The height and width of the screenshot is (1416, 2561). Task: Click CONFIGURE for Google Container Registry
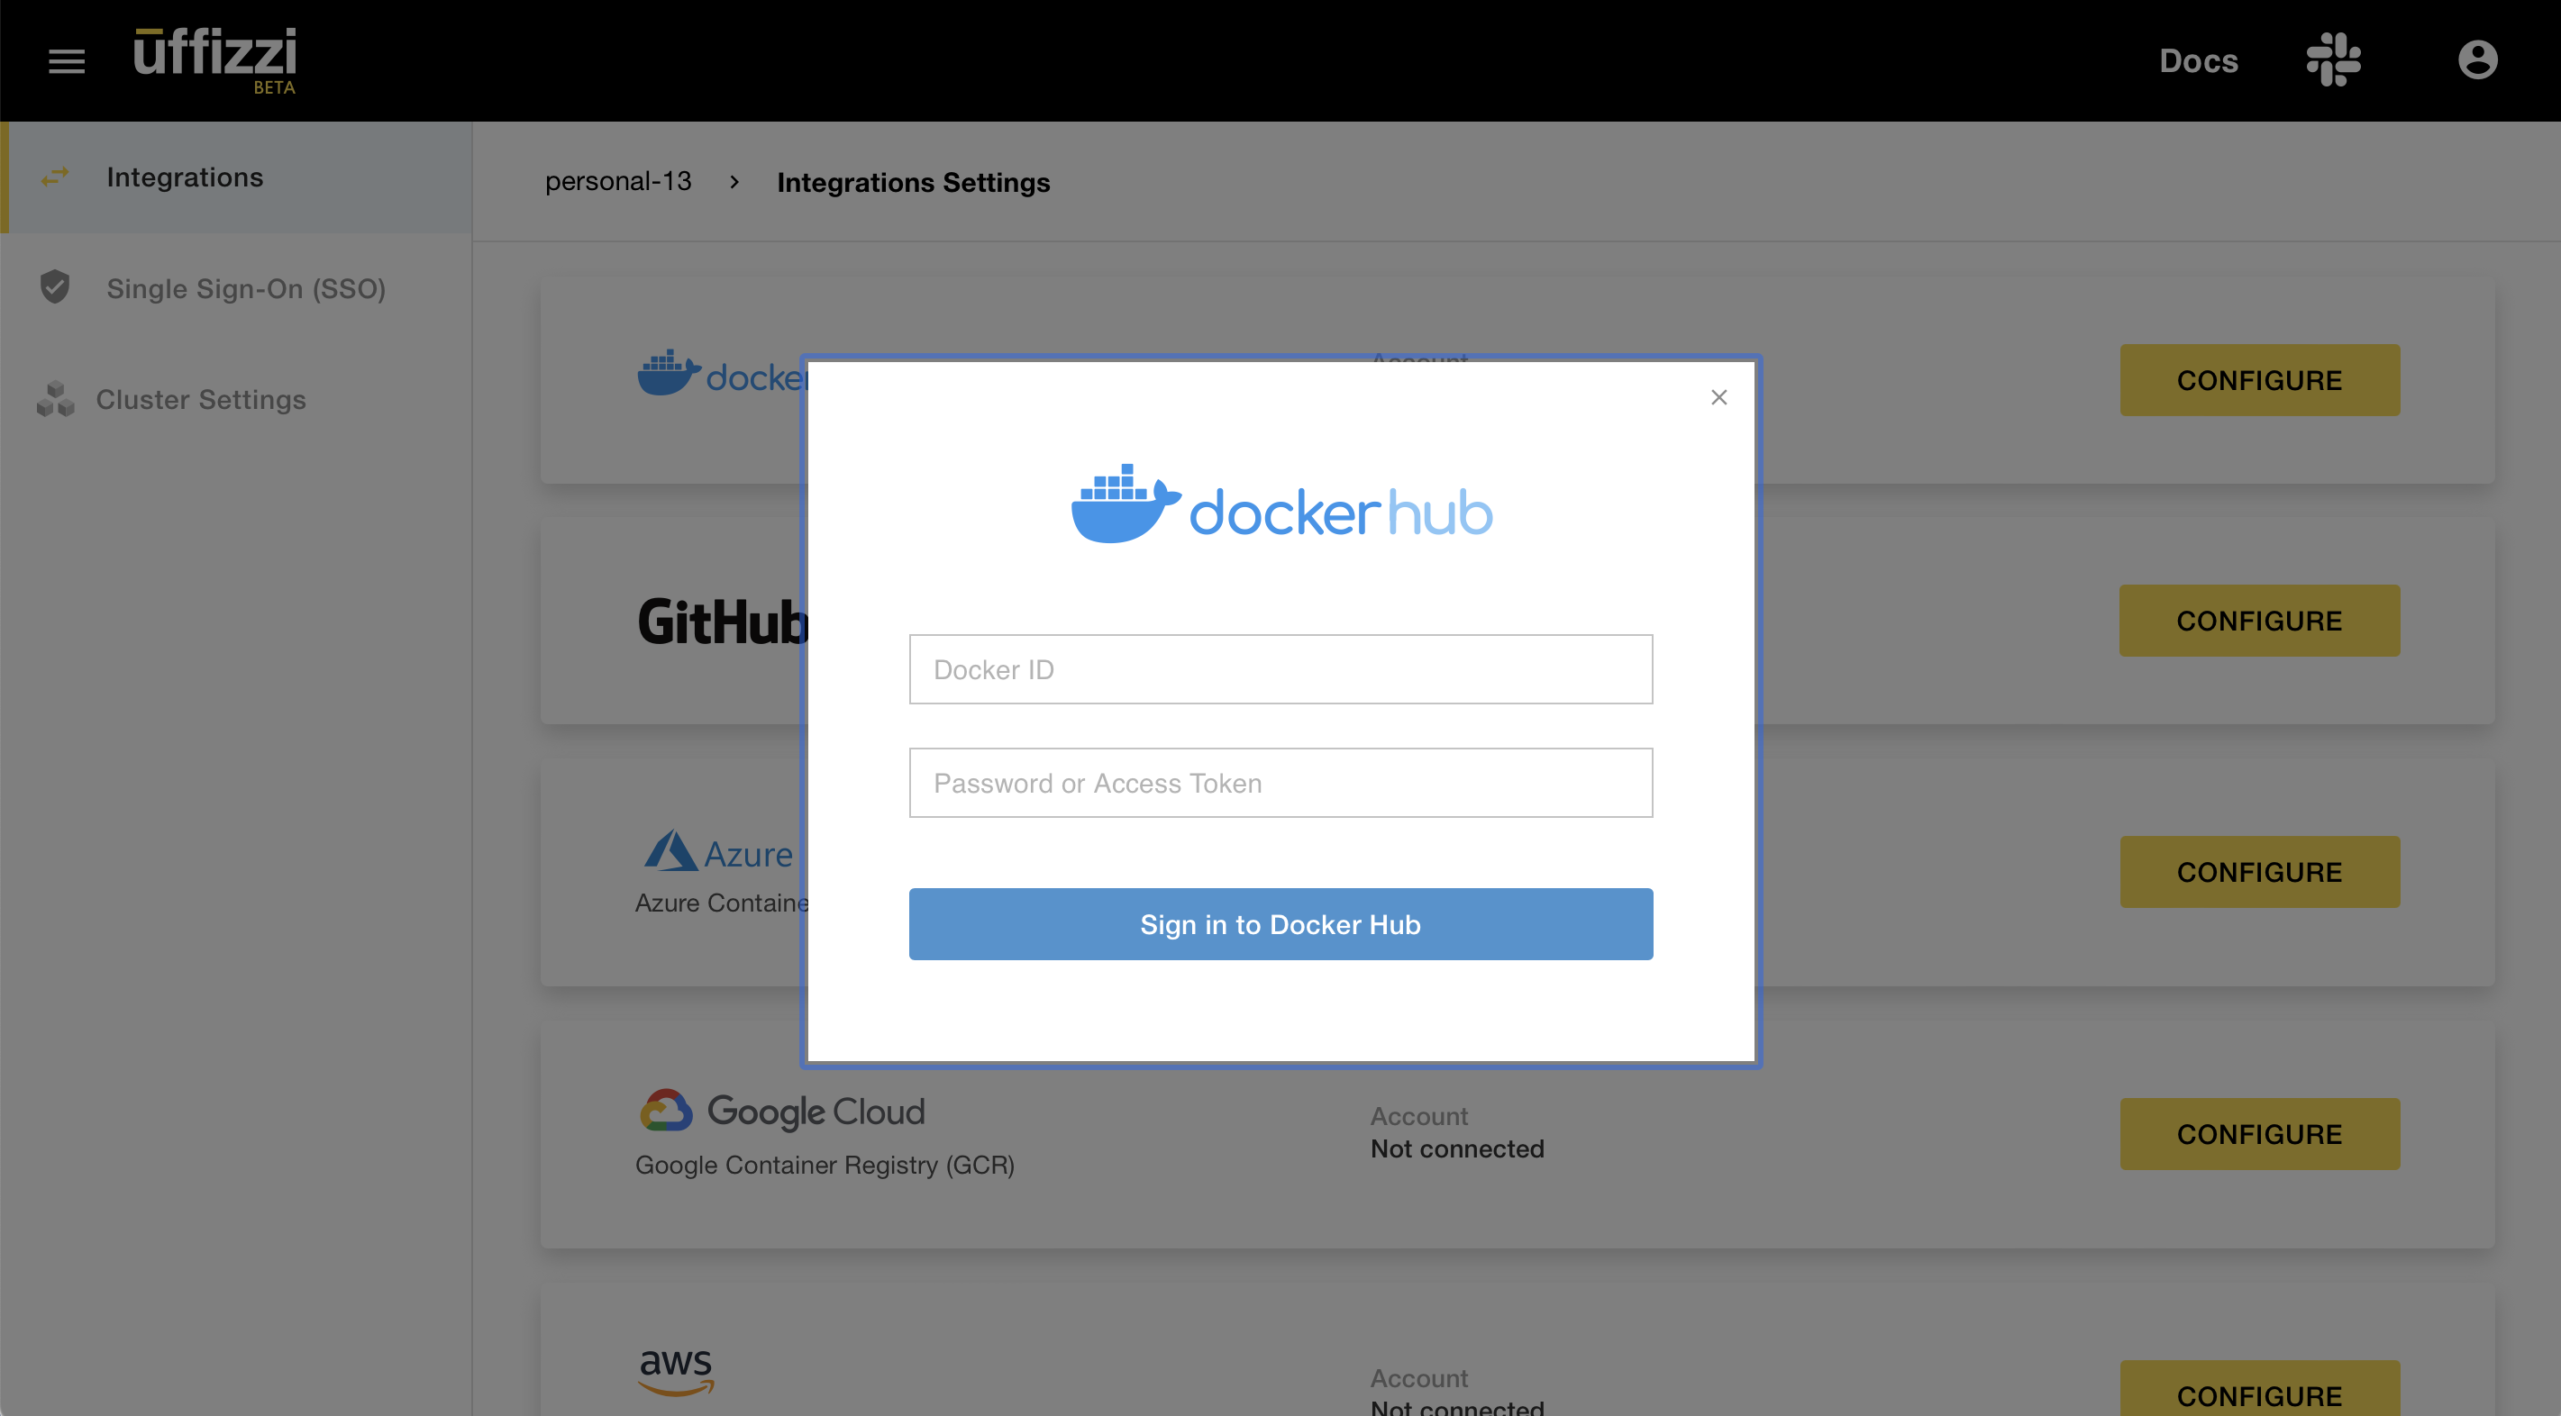tap(2258, 1133)
